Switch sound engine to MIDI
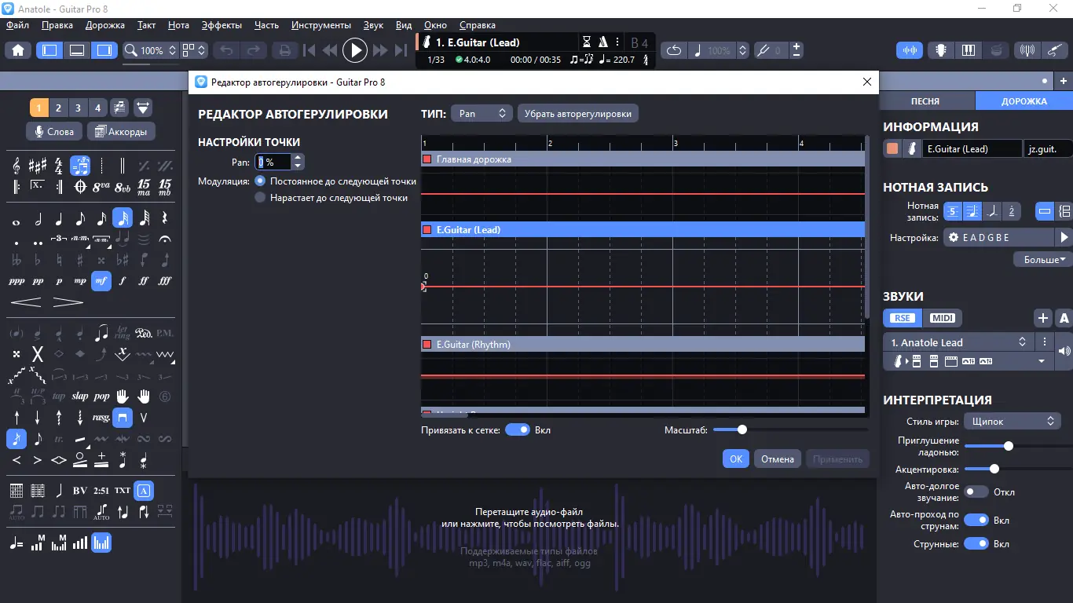Screen dimensions: 1073x603 942,318
